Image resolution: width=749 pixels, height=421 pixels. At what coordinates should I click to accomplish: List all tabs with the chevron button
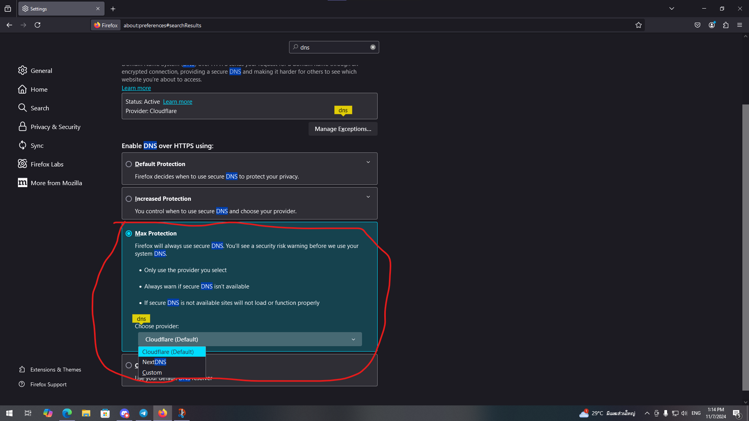click(672, 9)
